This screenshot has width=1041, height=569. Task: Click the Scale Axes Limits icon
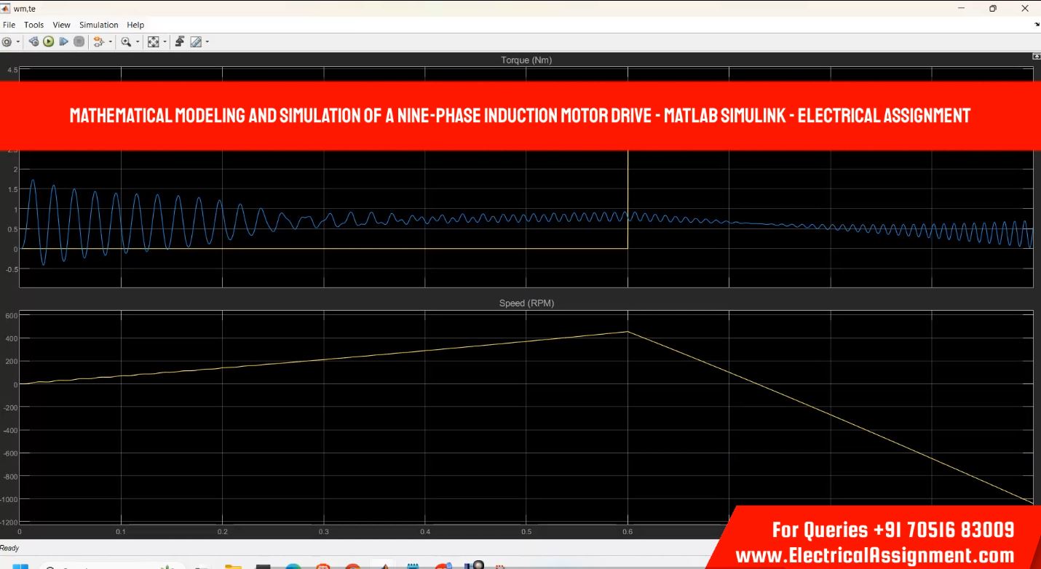coord(153,42)
